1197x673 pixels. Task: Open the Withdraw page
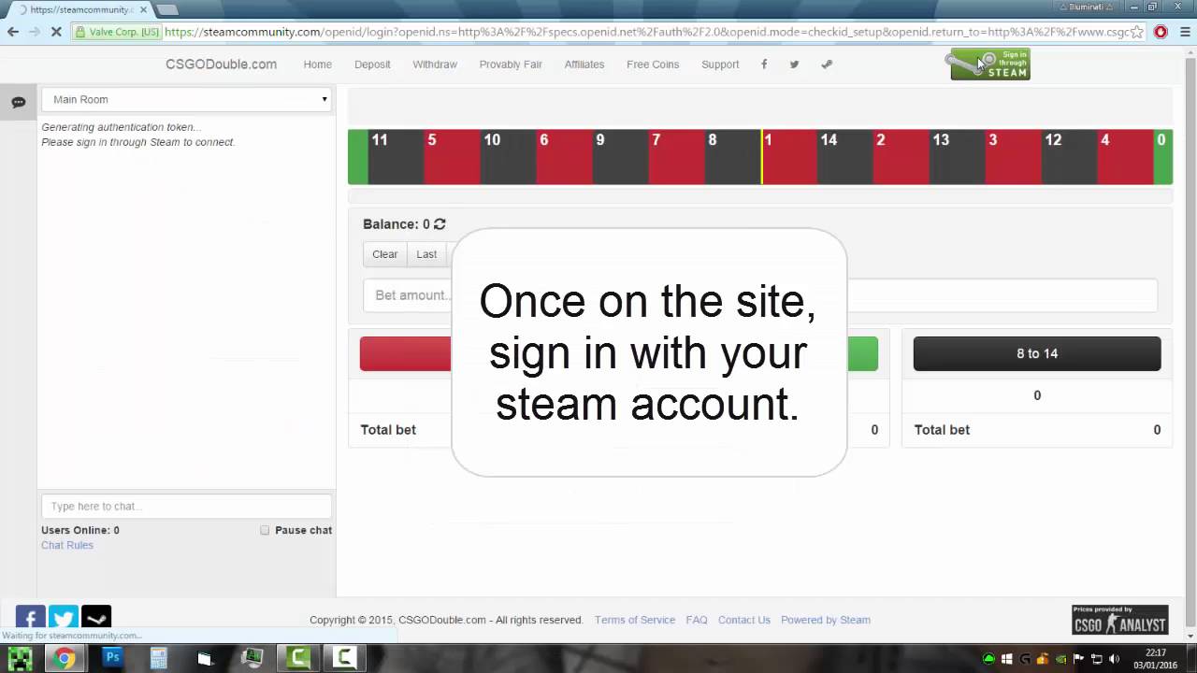click(435, 64)
